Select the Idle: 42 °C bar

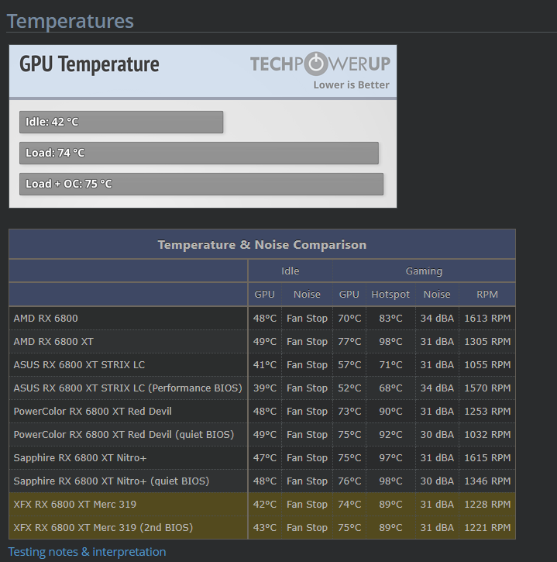click(121, 122)
